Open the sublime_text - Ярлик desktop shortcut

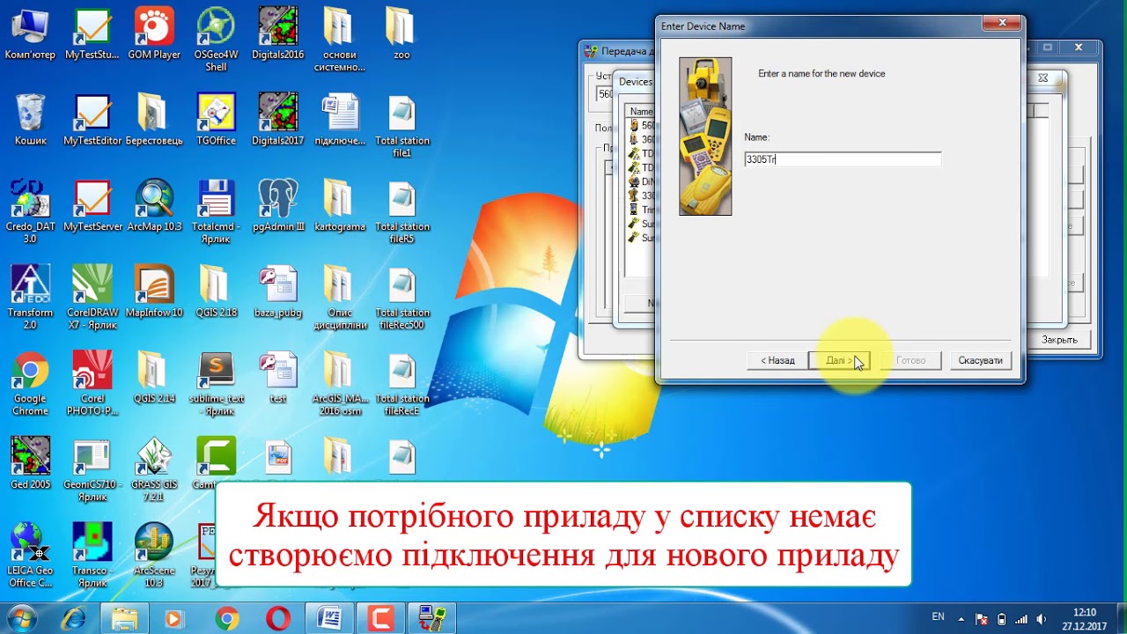(x=216, y=384)
